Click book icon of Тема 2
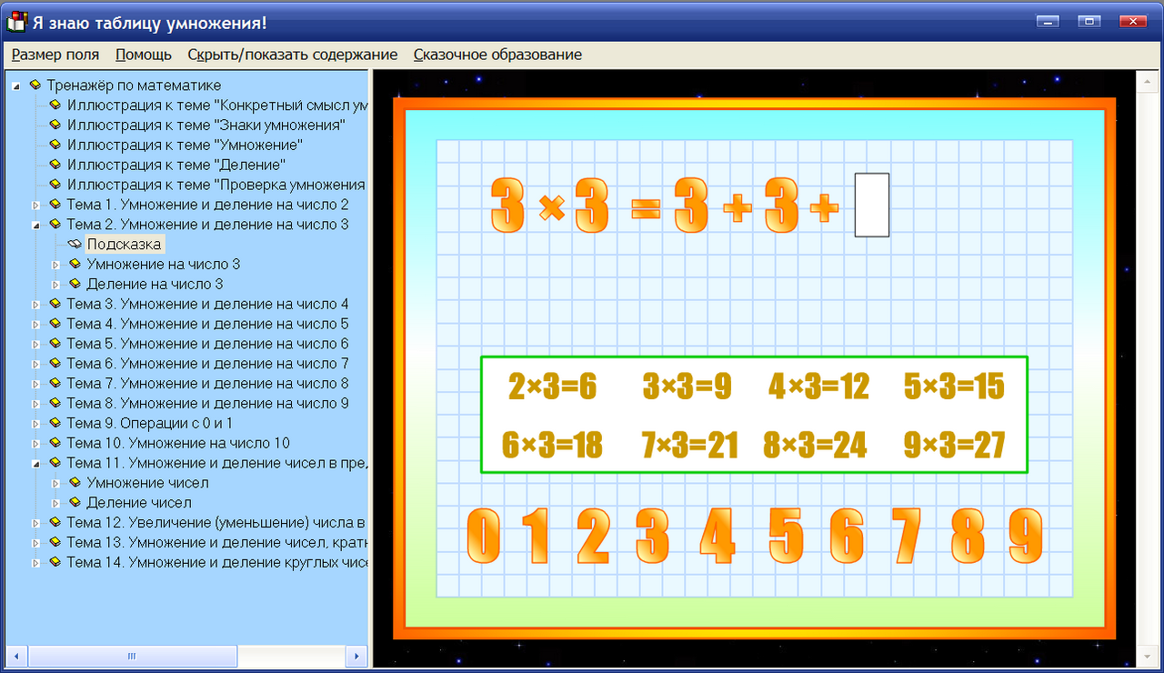The height and width of the screenshot is (673, 1164). pos(55,224)
